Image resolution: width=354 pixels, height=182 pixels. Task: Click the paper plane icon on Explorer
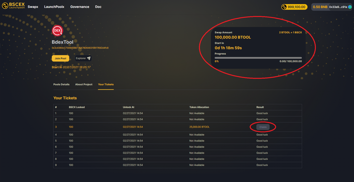(89, 58)
